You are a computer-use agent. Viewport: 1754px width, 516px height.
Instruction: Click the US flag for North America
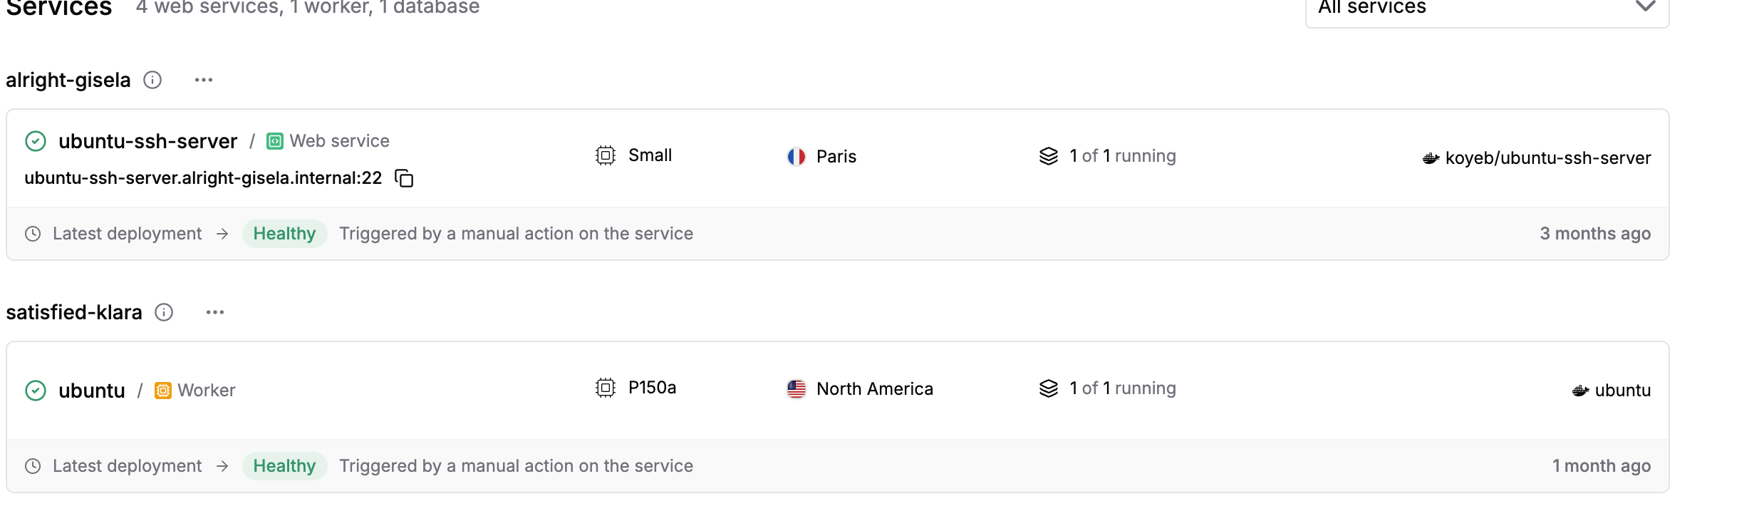pos(796,389)
